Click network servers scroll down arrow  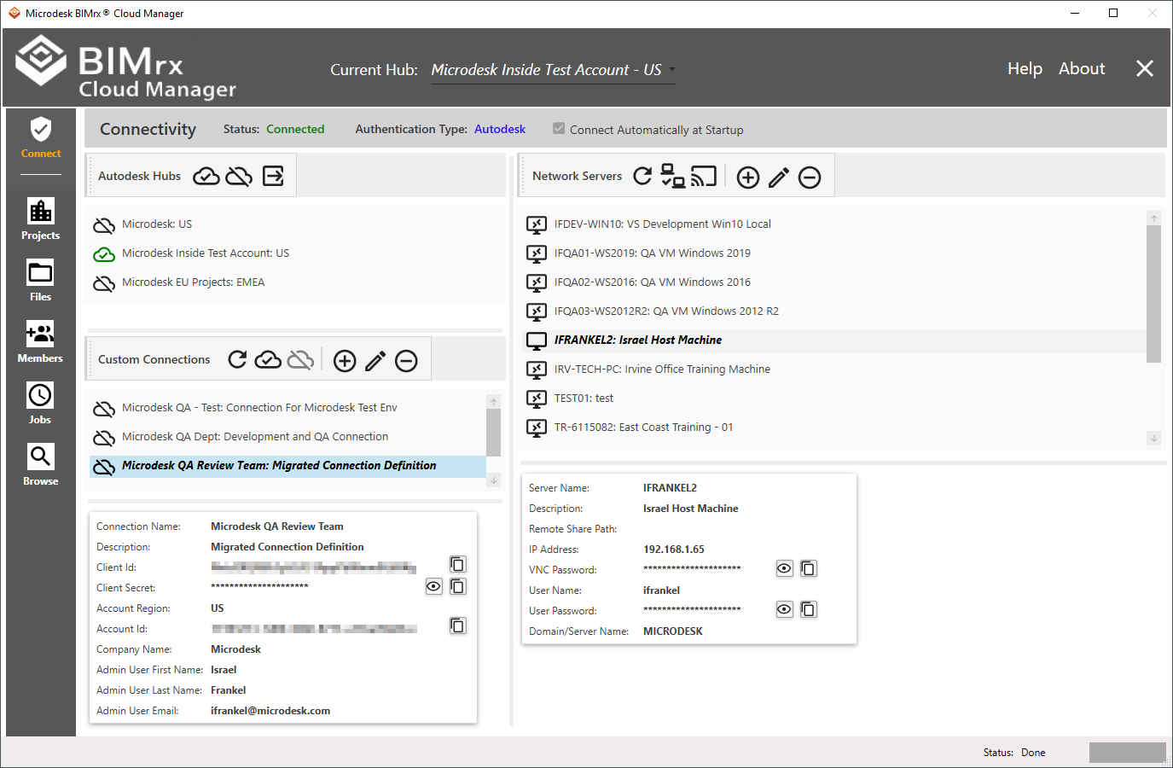[x=1153, y=439]
